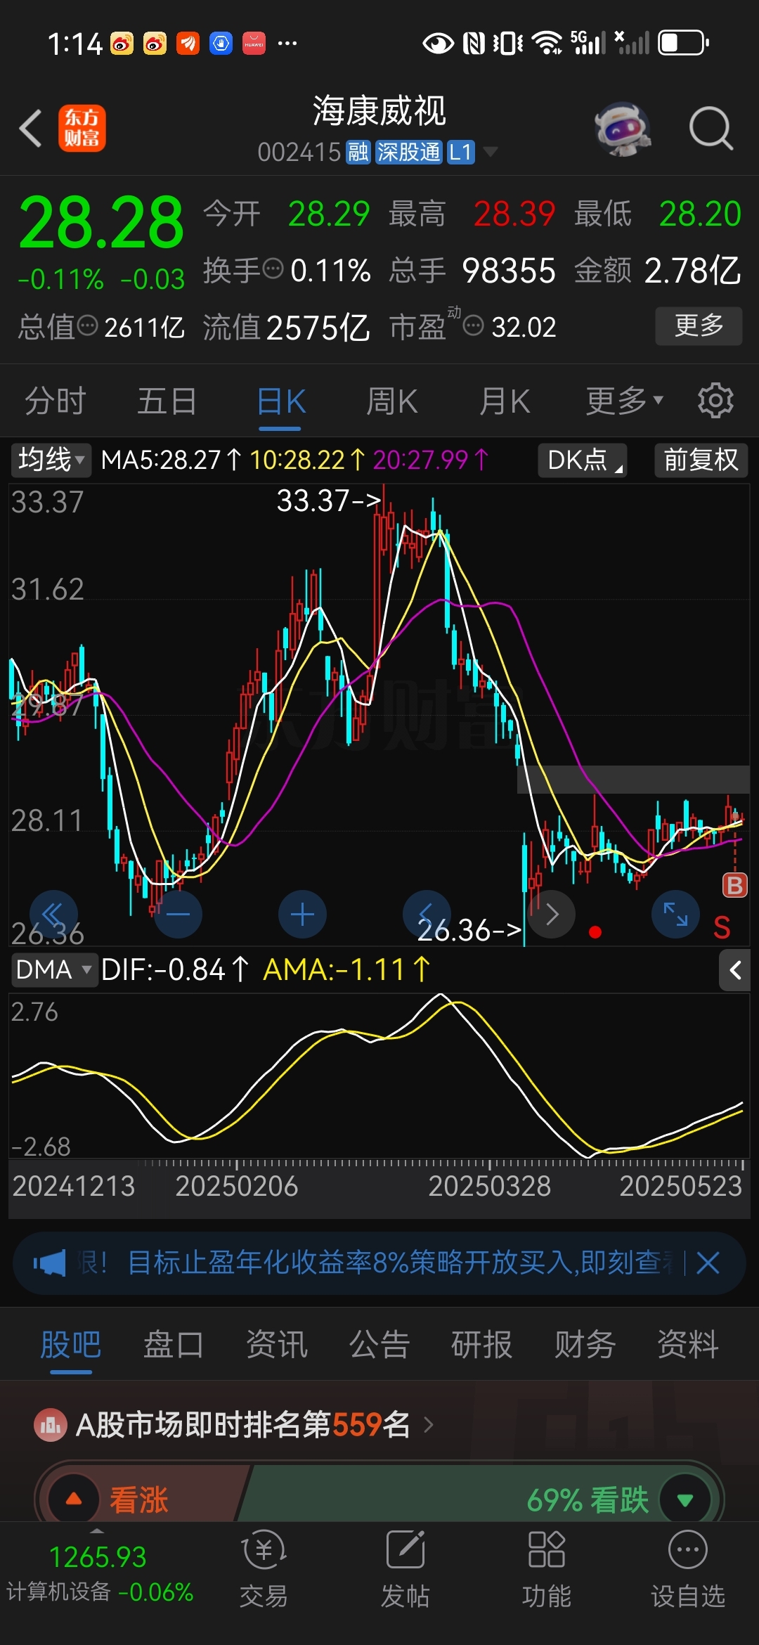759x1645 pixels.
Task: Expand the A股市场即时排名 chevron
Action: tap(429, 1425)
